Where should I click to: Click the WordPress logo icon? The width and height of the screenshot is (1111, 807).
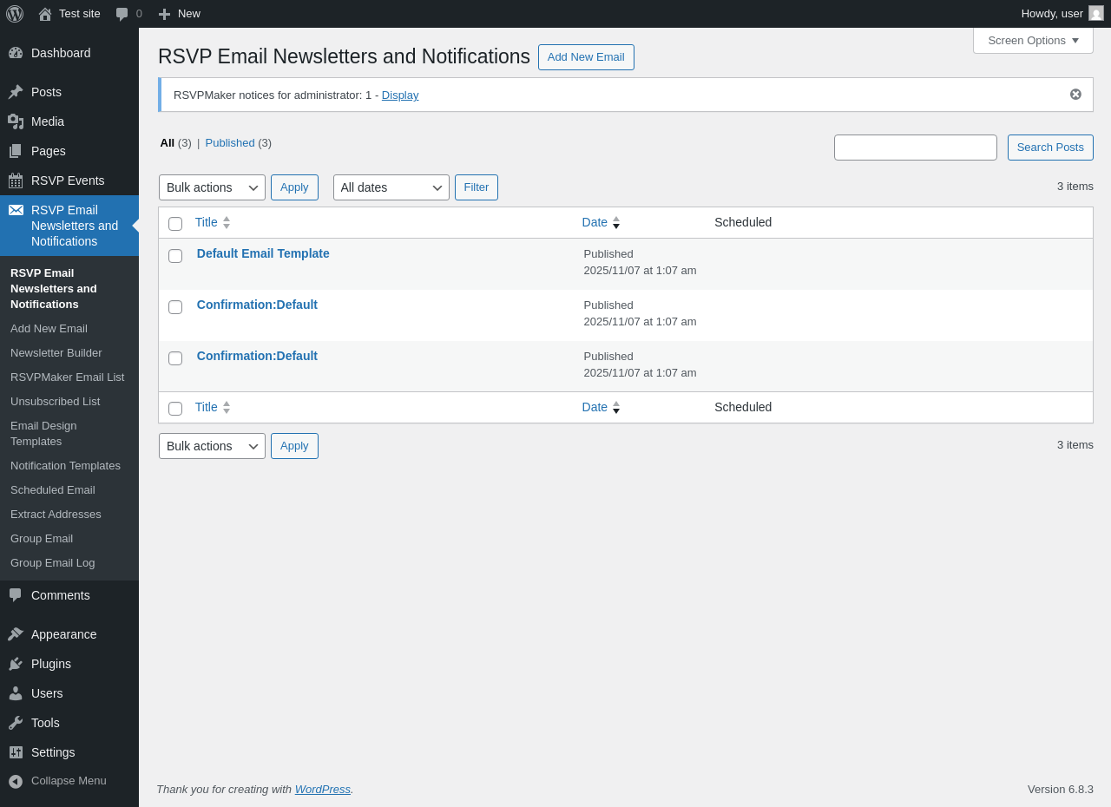[x=15, y=14]
